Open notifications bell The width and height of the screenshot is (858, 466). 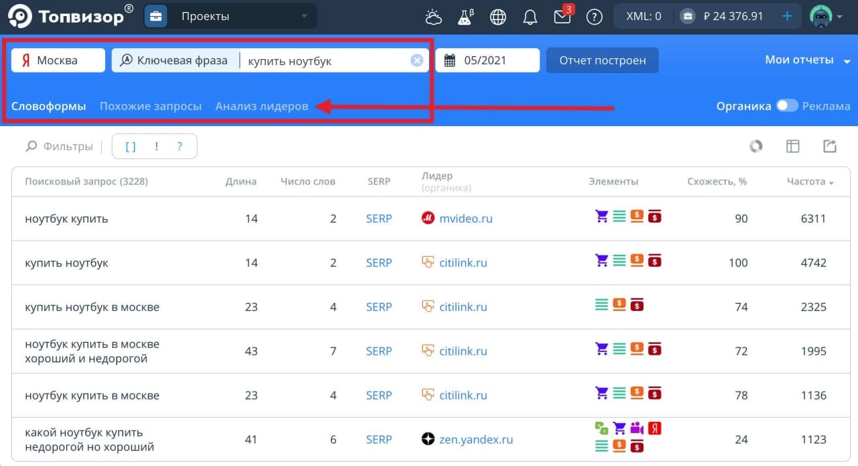pos(530,17)
